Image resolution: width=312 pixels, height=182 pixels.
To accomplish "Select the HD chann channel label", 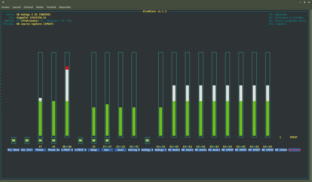I will pos(281,150).
